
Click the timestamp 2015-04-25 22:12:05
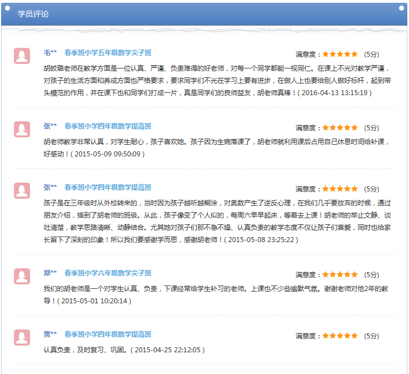(167, 350)
